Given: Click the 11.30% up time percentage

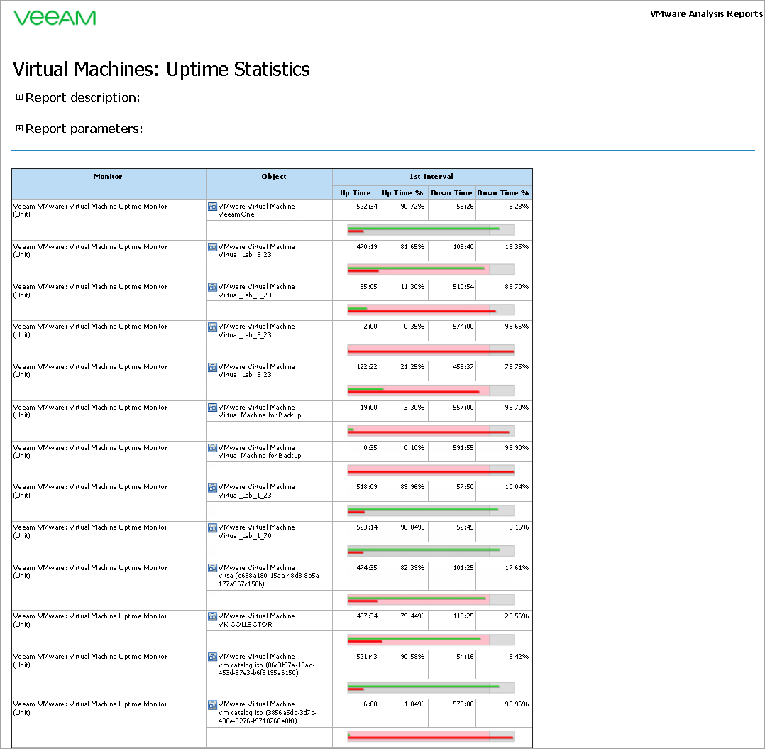Looking at the screenshot, I should point(412,287).
